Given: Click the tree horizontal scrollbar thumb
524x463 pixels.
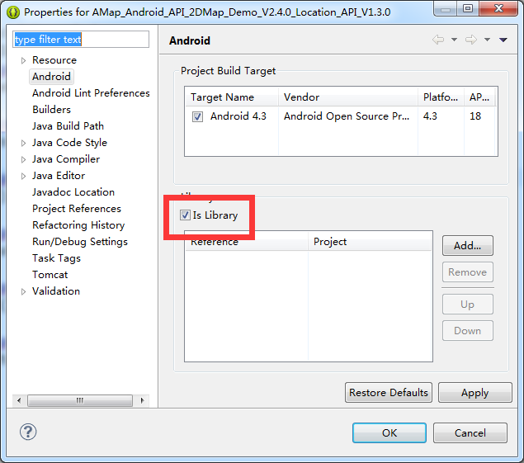Looking at the screenshot, I should [x=80, y=400].
